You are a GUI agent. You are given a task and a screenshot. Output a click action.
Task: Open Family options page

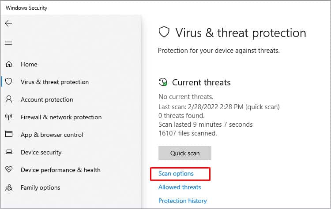(41, 187)
